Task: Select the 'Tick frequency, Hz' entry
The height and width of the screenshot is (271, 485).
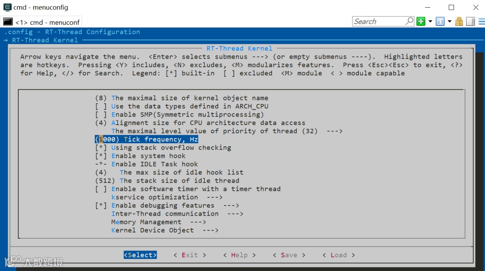Action: pos(146,140)
